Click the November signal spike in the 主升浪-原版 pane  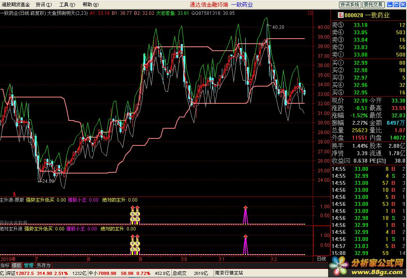pyautogui.click(x=245, y=215)
